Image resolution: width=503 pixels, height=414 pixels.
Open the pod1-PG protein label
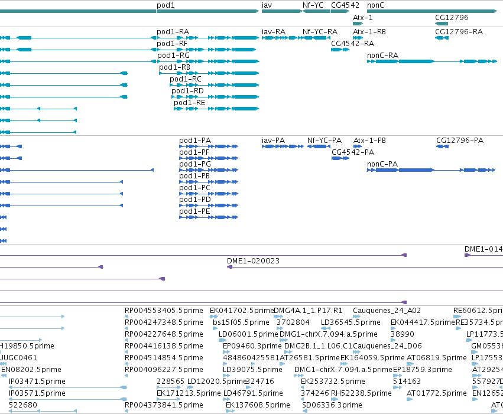tap(195, 164)
